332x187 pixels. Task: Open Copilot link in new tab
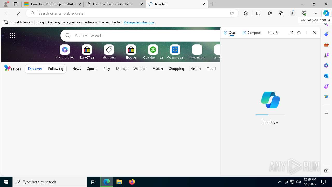tap(291, 33)
